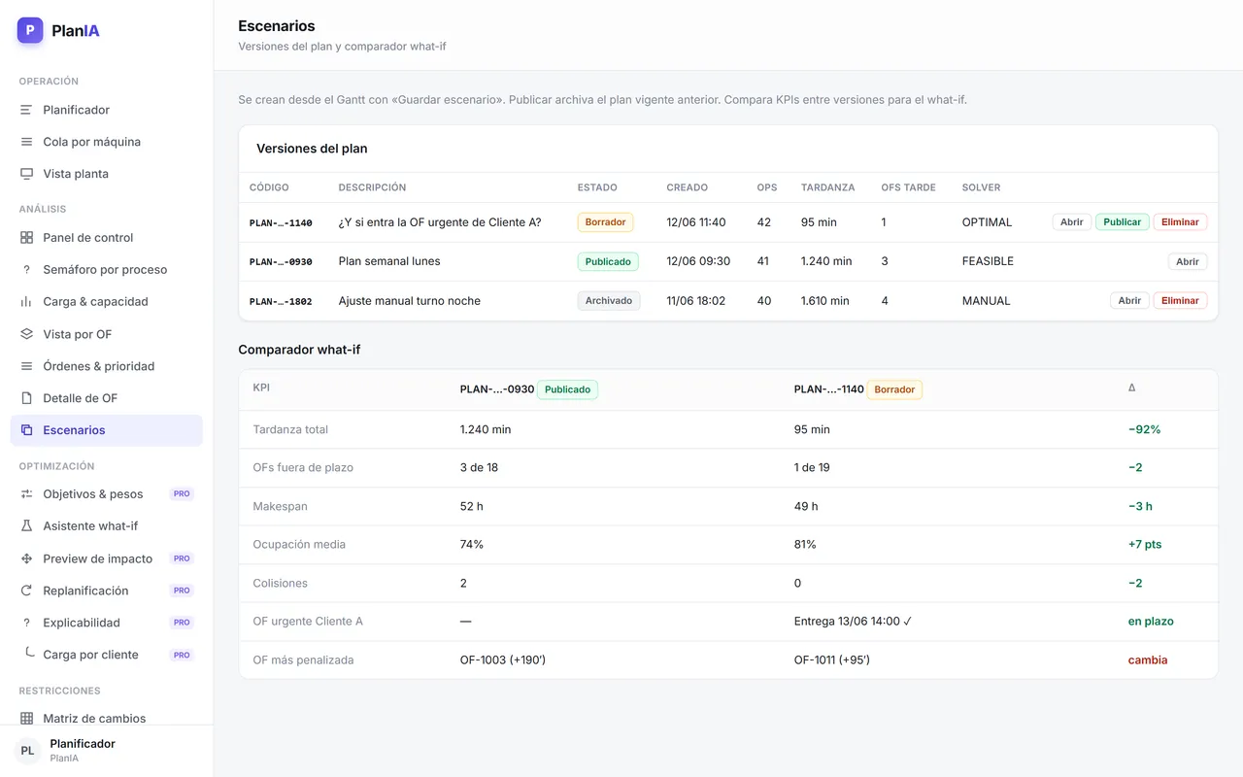Select the Vista por OF layers icon
1243x777 pixels.
(x=26, y=334)
